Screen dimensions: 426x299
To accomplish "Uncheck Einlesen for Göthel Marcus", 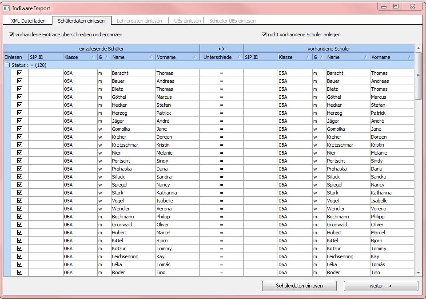I will (20, 97).
